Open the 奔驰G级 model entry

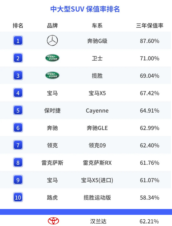pyautogui.click(x=97, y=41)
